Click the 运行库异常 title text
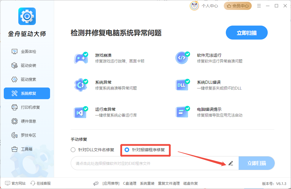The image size is (291, 189). point(105,109)
